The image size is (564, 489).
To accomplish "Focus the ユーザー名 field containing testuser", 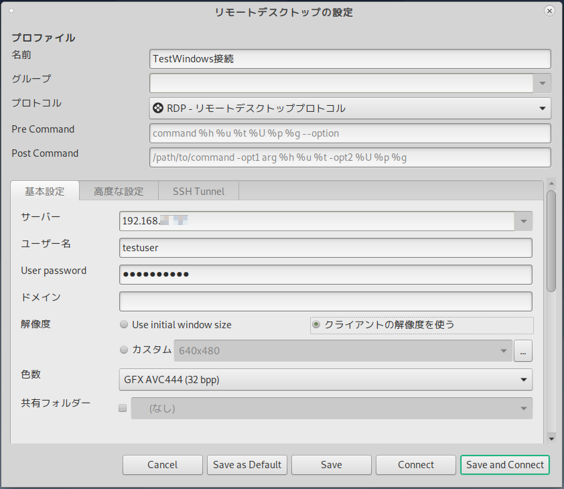I will [326, 248].
